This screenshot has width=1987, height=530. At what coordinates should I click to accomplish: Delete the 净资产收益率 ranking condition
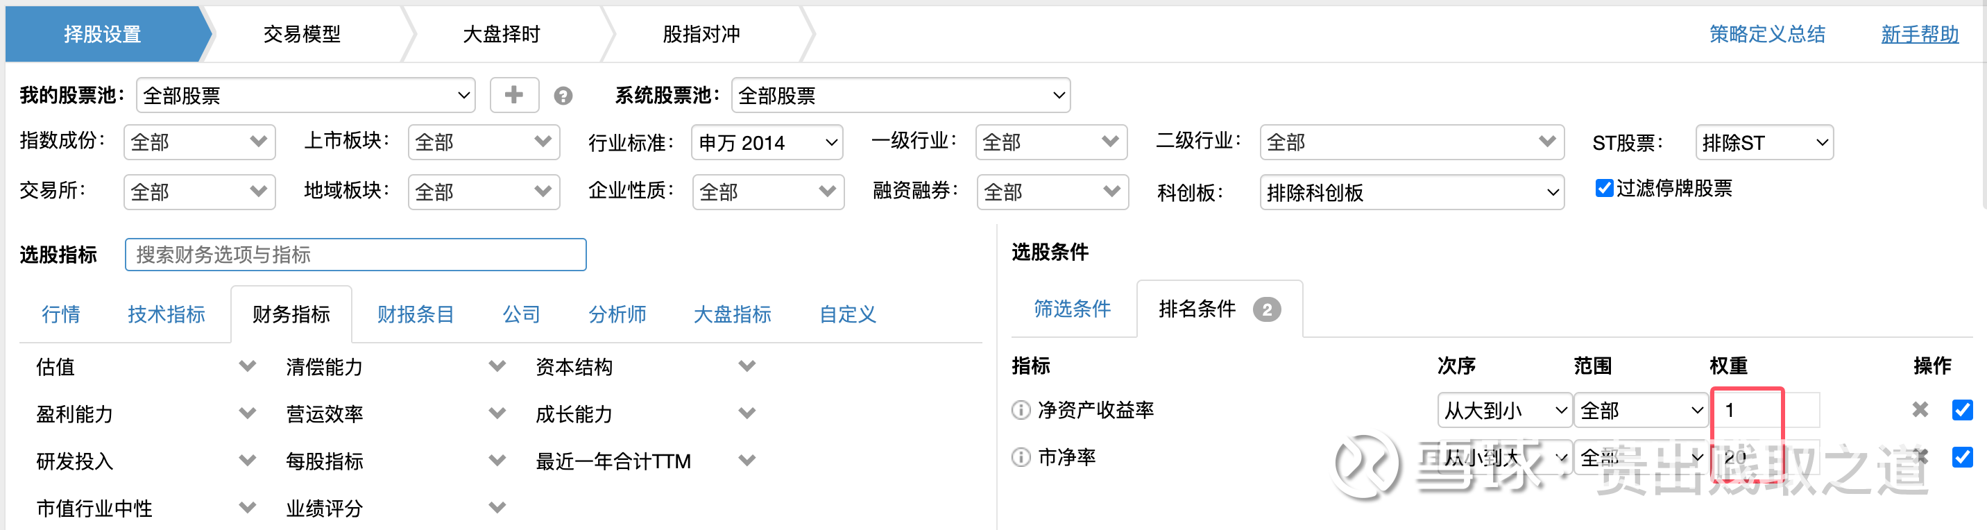1920,410
